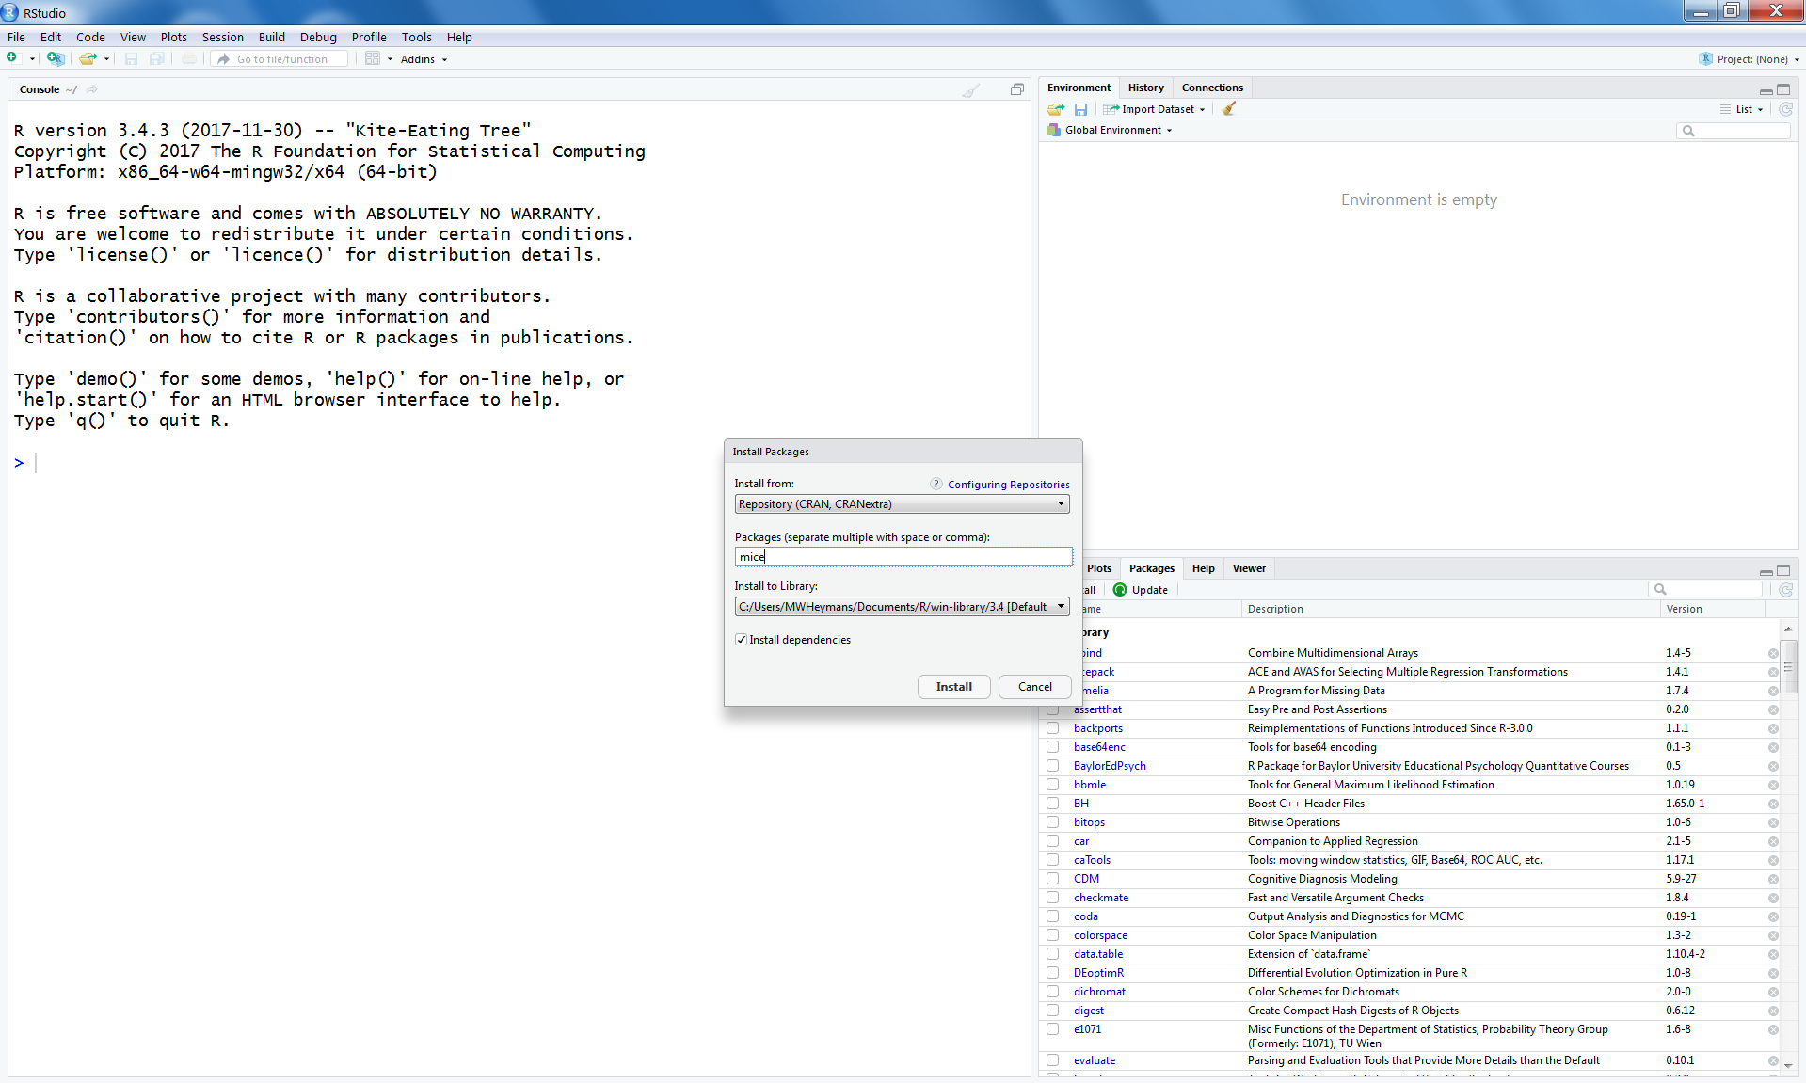Click the Packages name input field
The height and width of the screenshot is (1083, 1806).
(902, 557)
